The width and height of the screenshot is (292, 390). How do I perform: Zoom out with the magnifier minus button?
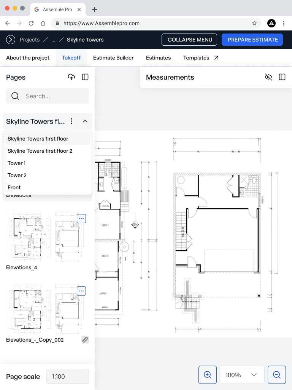[277, 375]
